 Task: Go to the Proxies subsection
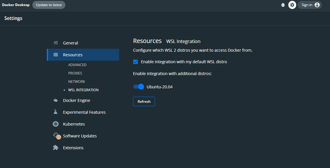75,73
